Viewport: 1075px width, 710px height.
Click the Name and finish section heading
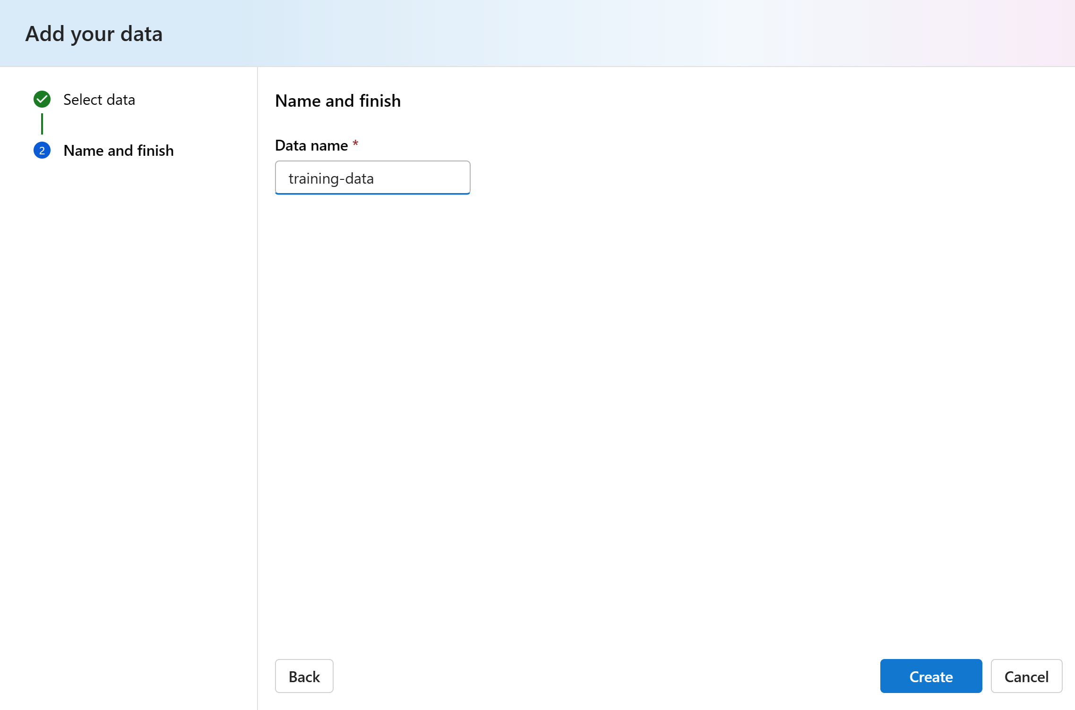click(x=338, y=101)
